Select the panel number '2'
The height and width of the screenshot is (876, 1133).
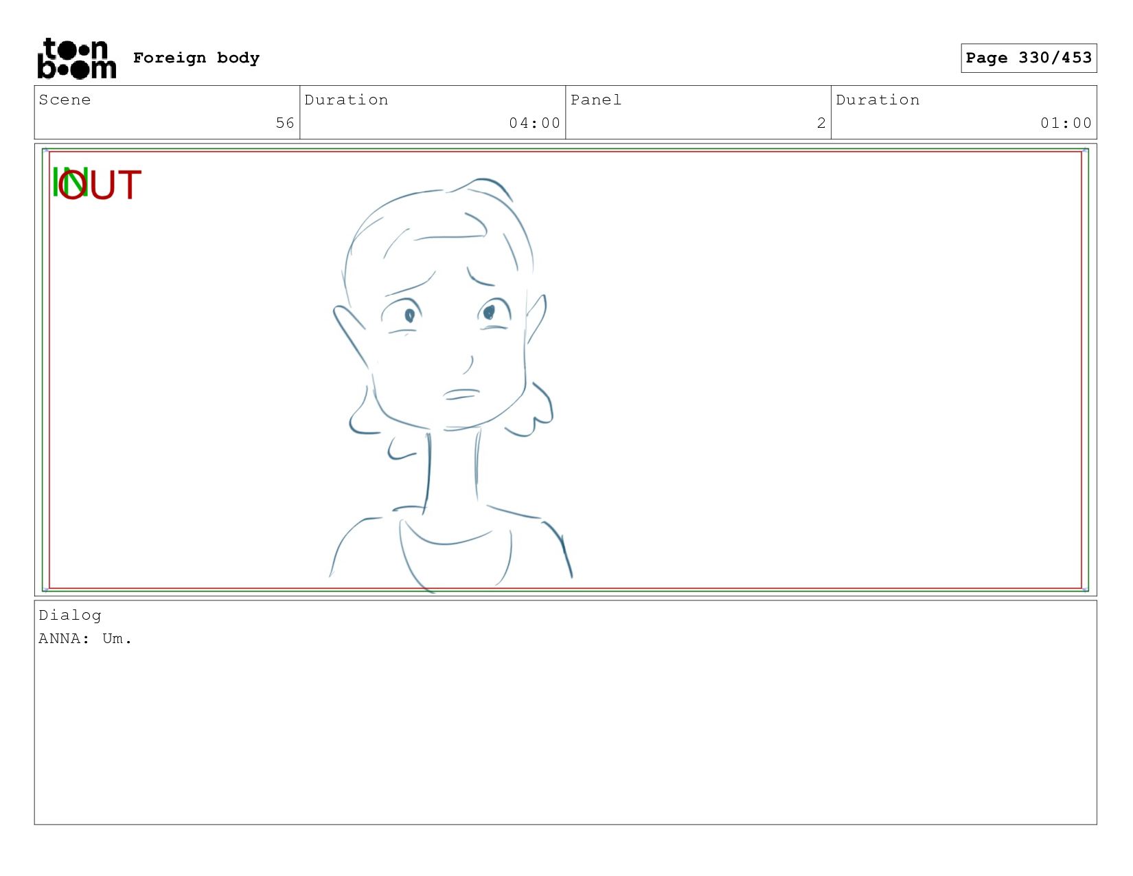point(821,123)
